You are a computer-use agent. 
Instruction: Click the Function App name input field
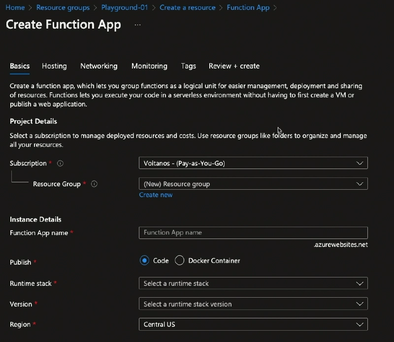tap(253, 233)
